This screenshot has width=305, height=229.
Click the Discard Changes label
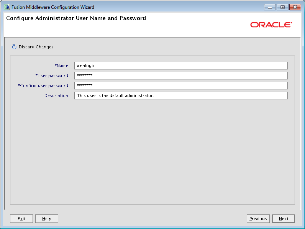pos(36,47)
